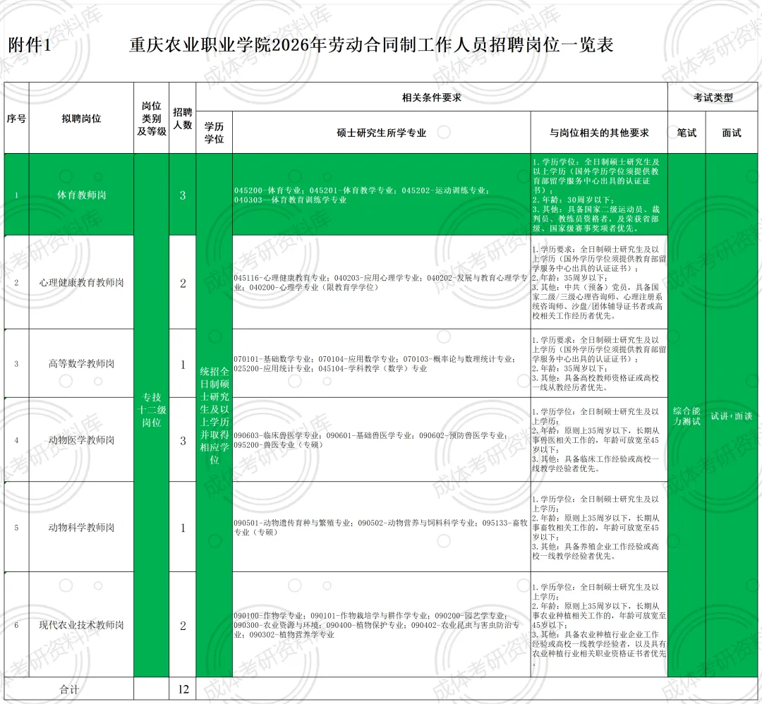762x704 pixels.
Task: Click serial number 6 cell
Action: [16, 625]
